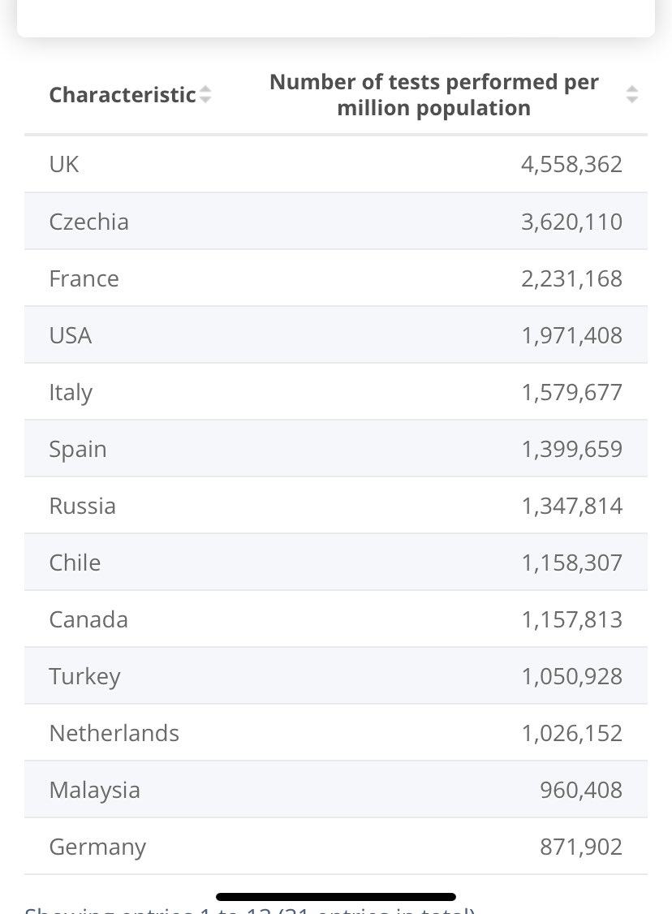Click the Characteristic column header

point(123,94)
